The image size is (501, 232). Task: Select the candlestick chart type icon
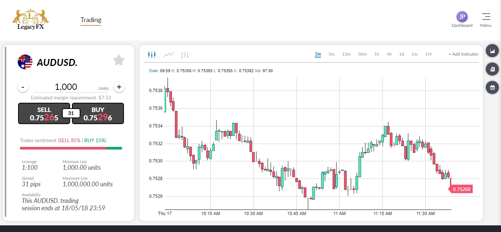click(152, 55)
